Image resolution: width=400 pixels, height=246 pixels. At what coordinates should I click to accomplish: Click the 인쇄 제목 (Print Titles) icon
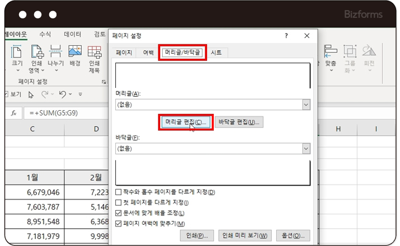(x=95, y=52)
